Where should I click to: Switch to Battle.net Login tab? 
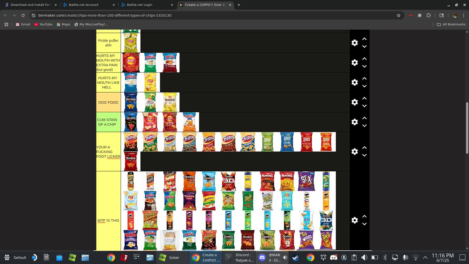pos(147,5)
